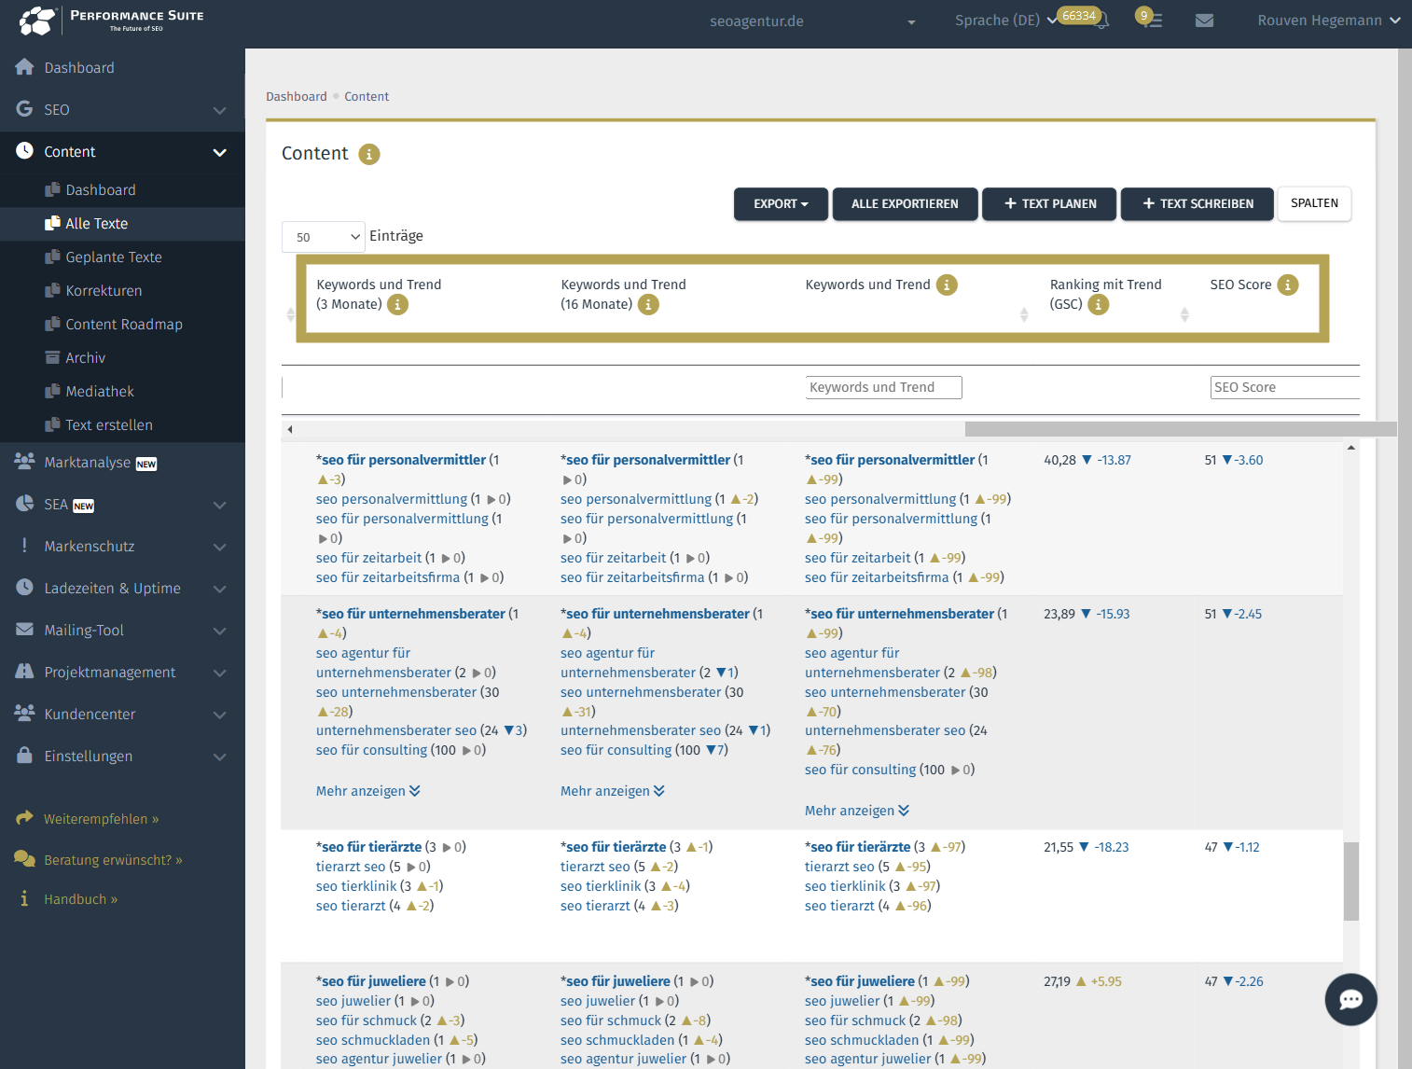The image size is (1412, 1069).
Task: Open the messages envelope in the top bar
Action: 1204,20
